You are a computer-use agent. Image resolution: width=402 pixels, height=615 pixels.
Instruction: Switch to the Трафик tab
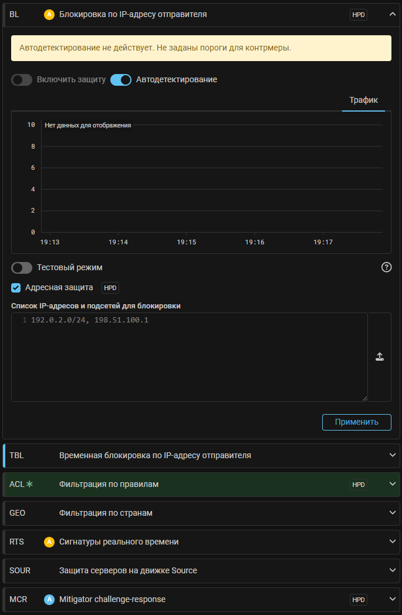click(x=363, y=100)
